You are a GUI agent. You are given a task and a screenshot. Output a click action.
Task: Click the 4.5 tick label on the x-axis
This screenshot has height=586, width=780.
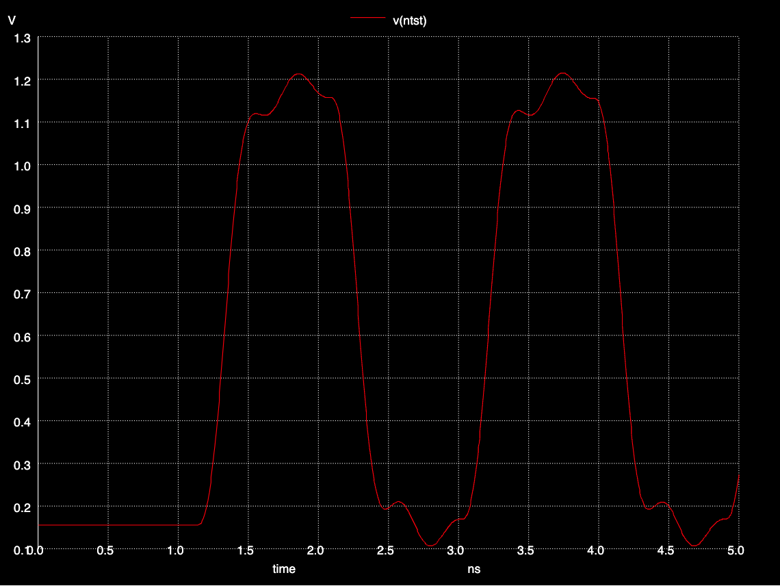666,550
